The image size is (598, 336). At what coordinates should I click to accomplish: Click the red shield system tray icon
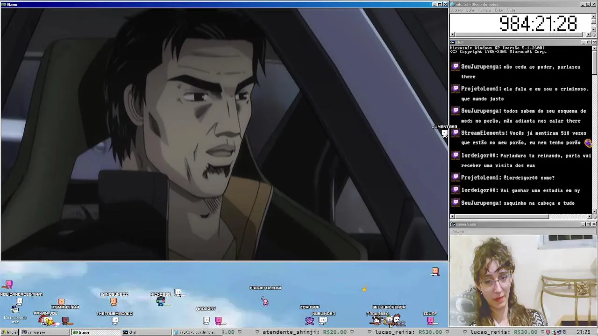[548, 332]
